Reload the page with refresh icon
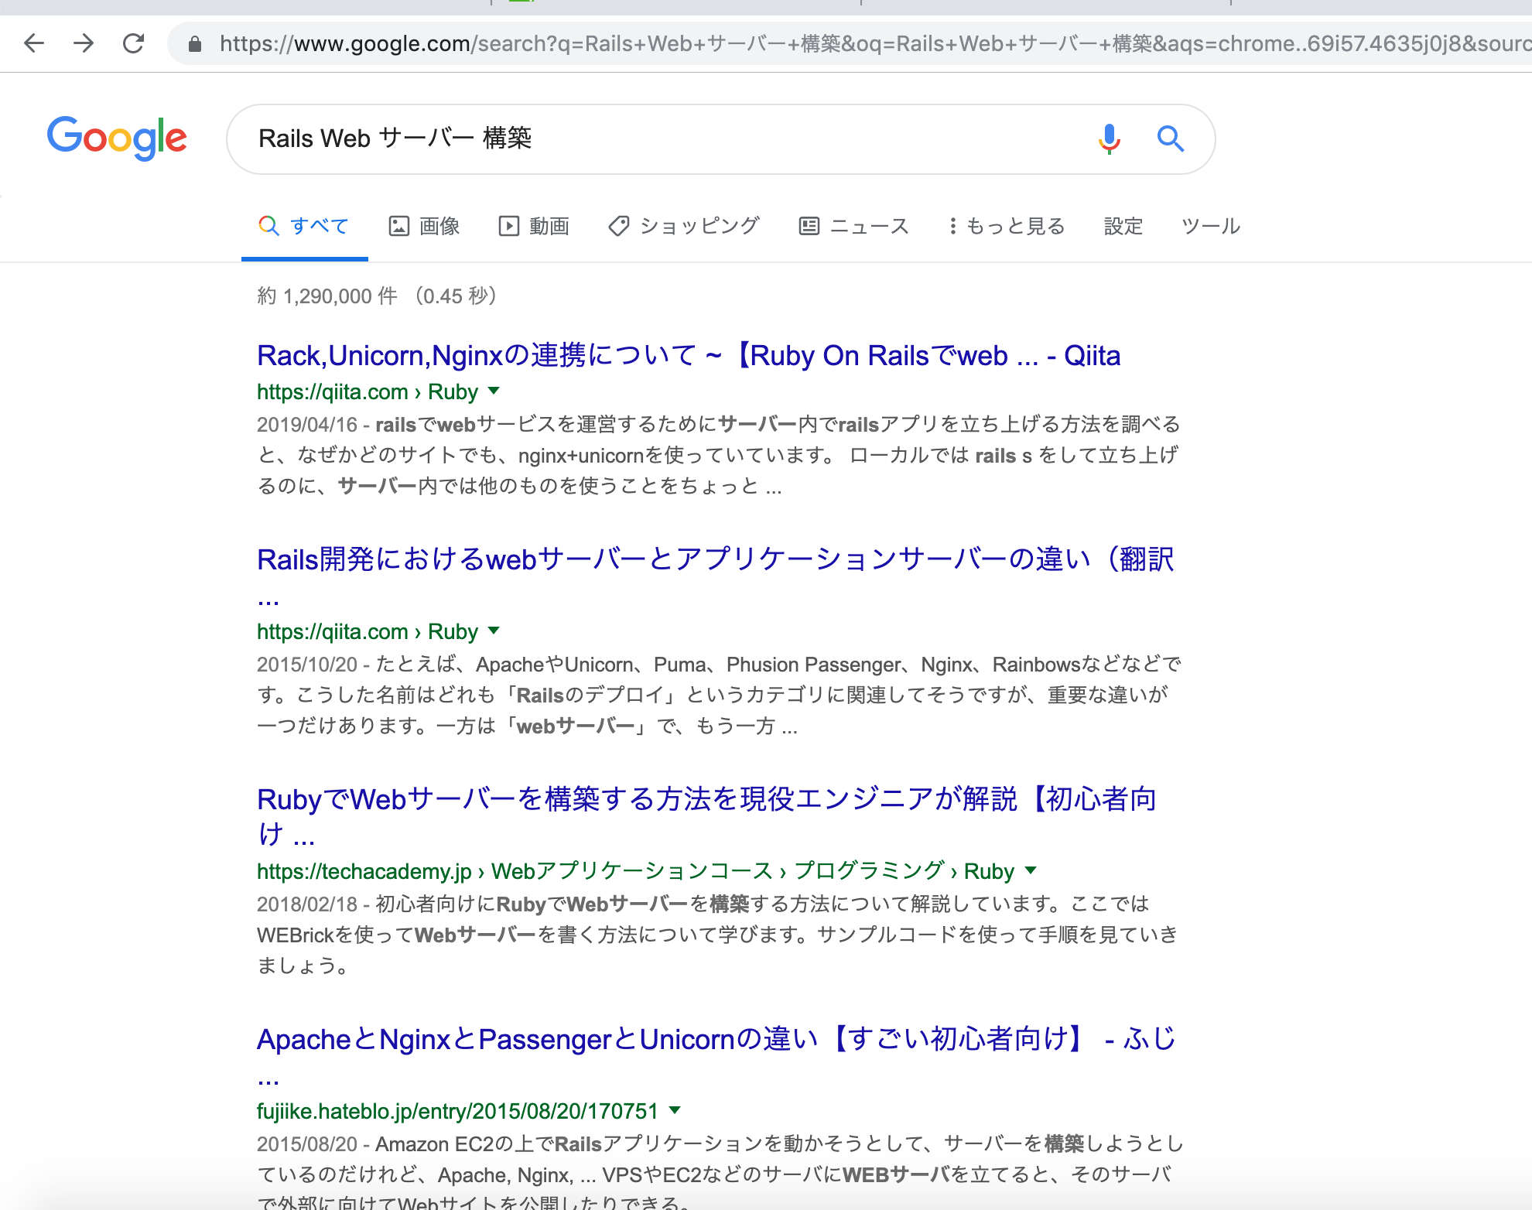This screenshot has height=1210, width=1532. pyautogui.click(x=134, y=43)
